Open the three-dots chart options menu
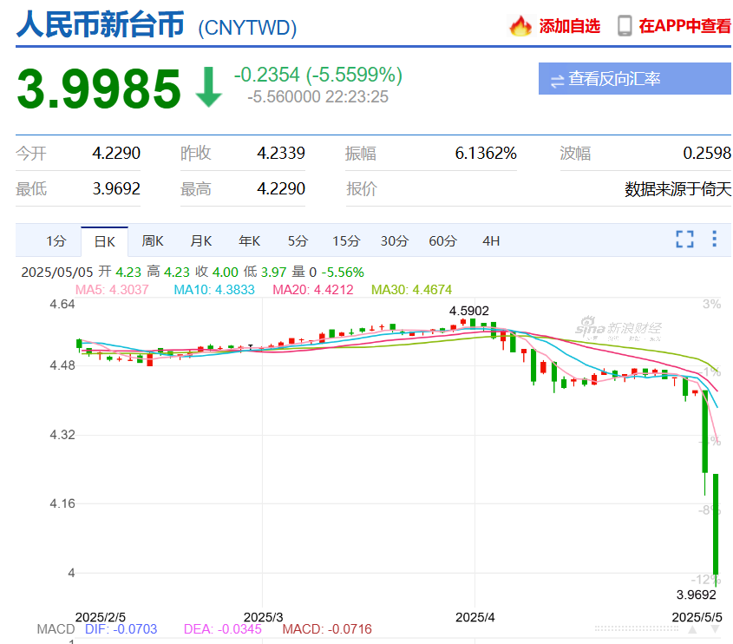Screen dimensions: 733x644 coord(714,239)
